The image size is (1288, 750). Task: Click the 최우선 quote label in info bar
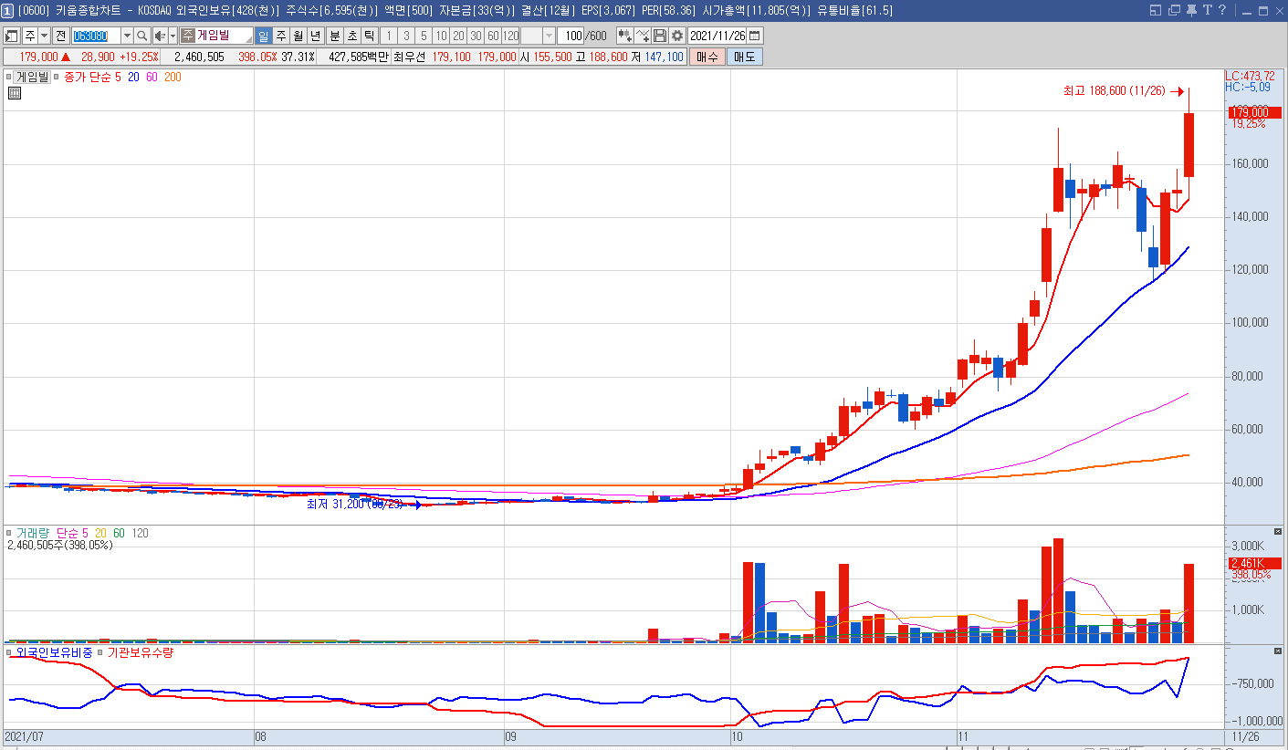pyautogui.click(x=410, y=57)
